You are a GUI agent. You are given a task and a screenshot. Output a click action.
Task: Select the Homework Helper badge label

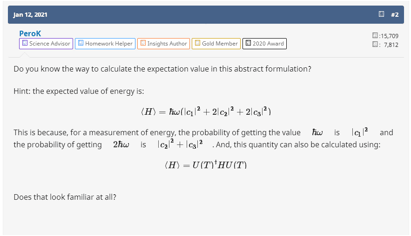click(109, 44)
